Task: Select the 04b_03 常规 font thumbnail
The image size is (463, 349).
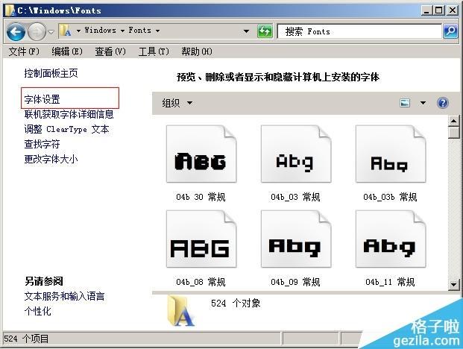Action: (x=296, y=154)
